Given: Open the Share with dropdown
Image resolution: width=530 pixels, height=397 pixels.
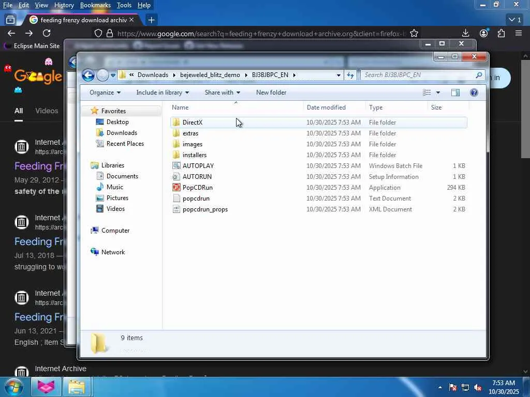Looking at the screenshot, I should point(222,93).
